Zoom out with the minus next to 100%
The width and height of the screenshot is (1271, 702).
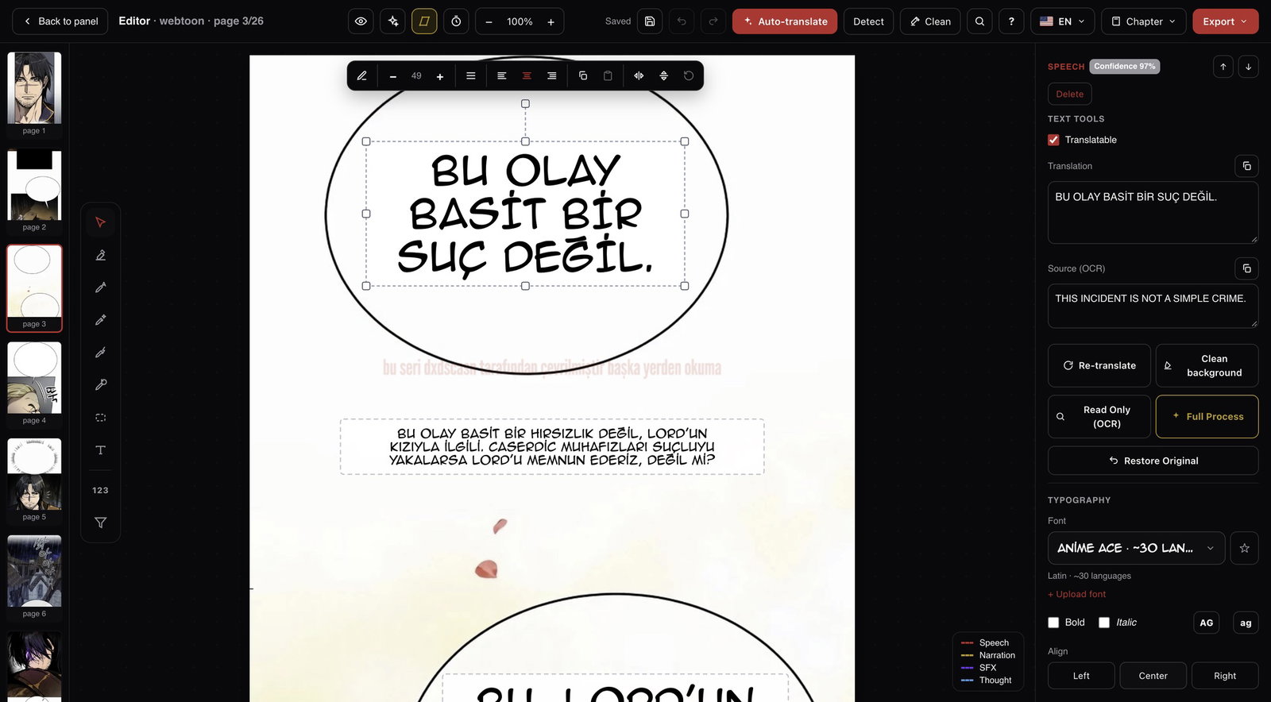(489, 21)
